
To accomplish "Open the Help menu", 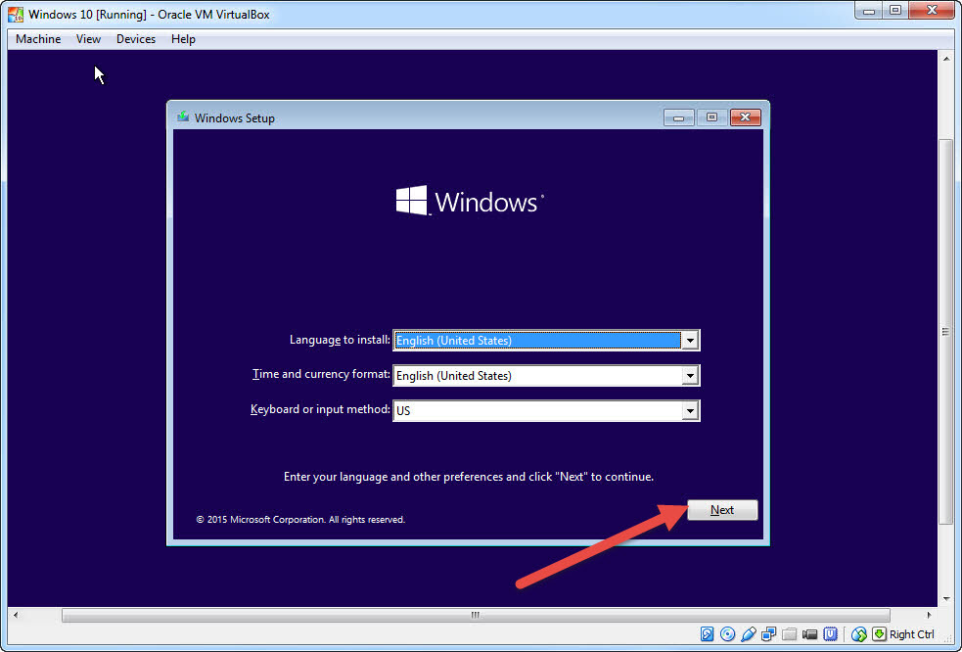I will [183, 39].
